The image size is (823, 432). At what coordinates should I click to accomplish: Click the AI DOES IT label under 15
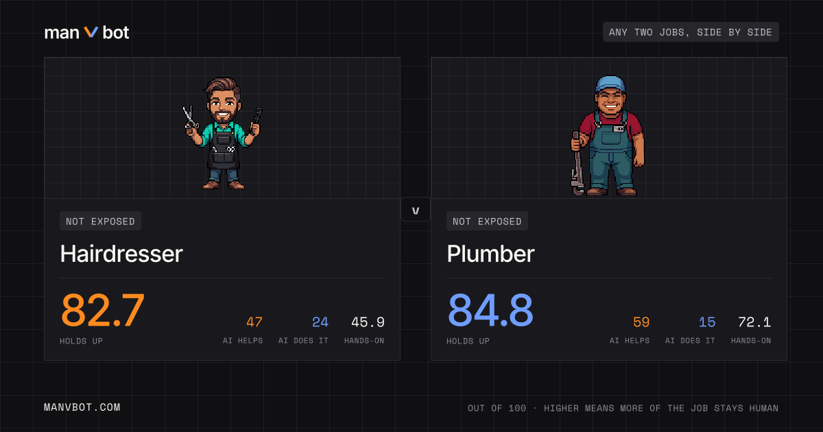click(690, 341)
